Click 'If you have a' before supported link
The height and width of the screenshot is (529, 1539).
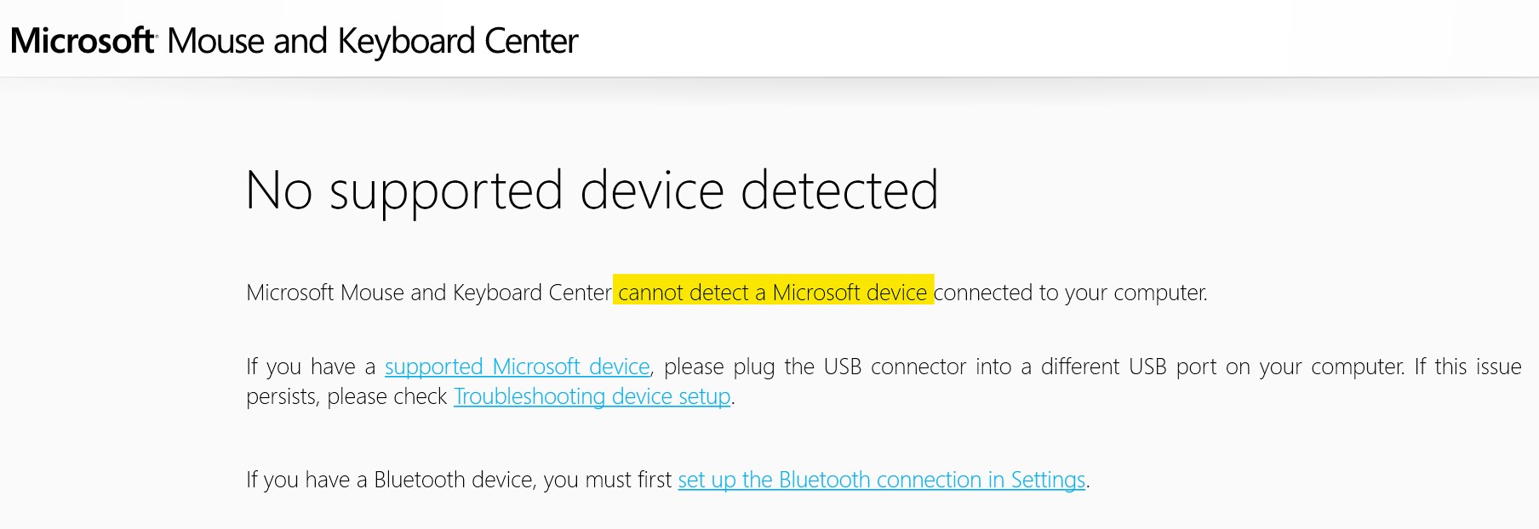coord(311,367)
